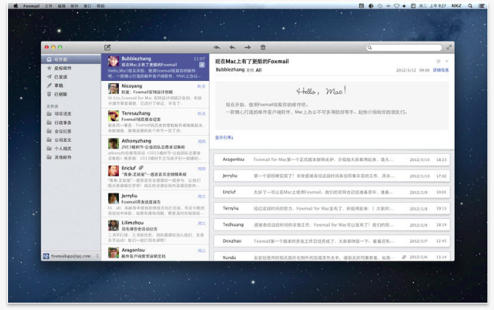Select the Bubblezhang message in list
This screenshot has height=310, width=494.
155,67
